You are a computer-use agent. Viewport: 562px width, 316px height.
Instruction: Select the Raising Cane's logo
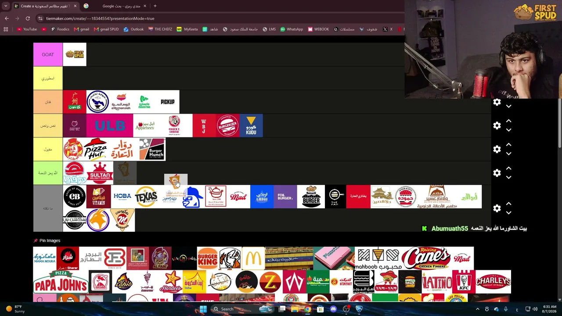pyautogui.click(x=426, y=258)
